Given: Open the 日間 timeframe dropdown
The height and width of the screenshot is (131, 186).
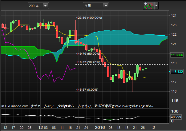Looking at the screenshot, I should pyautogui.click(x=96, y=6).
